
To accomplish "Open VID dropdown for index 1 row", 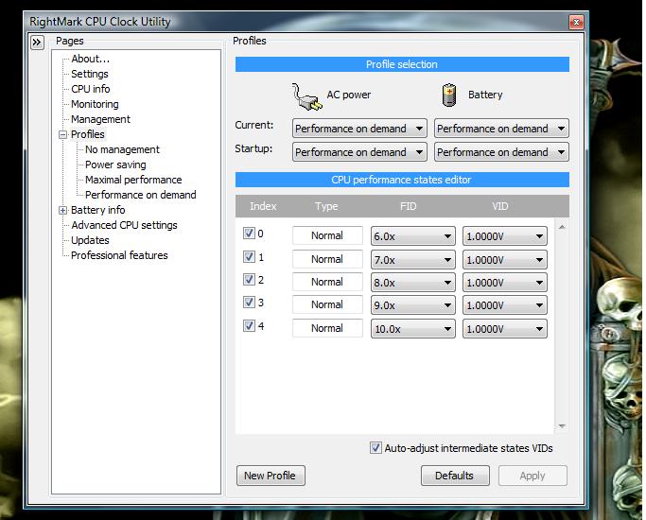I will tap(505, 260).
